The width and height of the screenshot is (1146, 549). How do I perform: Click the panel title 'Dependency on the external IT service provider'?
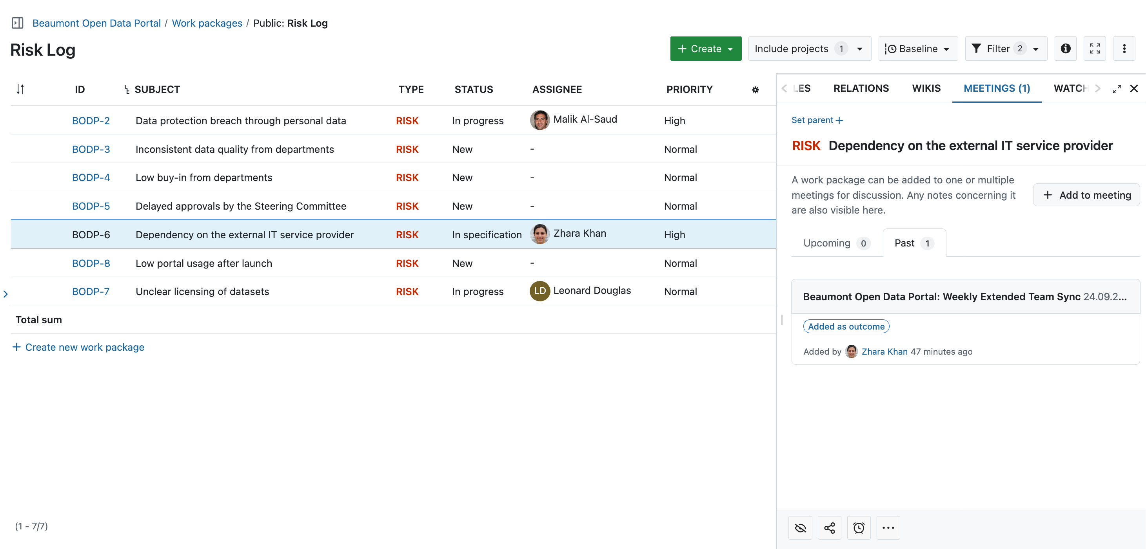click(x=970, y=146)
